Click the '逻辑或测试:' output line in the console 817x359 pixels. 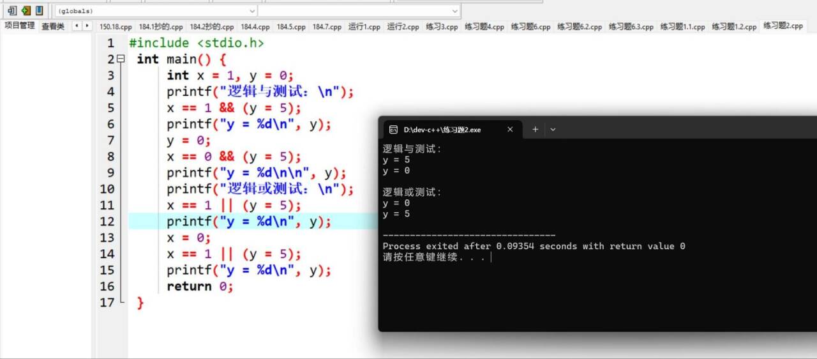click(412, 192)
